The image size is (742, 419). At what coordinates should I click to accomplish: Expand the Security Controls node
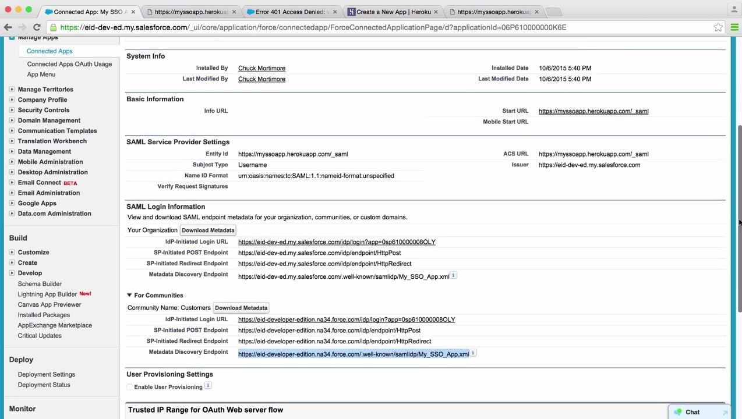[x=12, y=110]
